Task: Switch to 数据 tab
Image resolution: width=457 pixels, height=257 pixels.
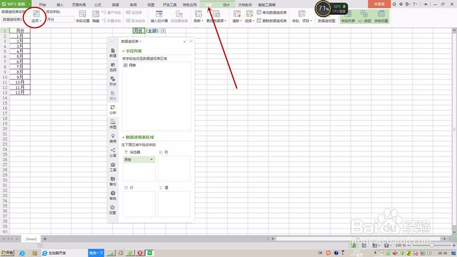Action: pos(116,5)
